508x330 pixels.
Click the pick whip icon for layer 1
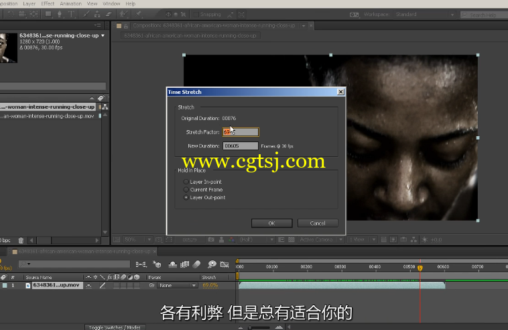pyautogui.click(x=151, y=285)
